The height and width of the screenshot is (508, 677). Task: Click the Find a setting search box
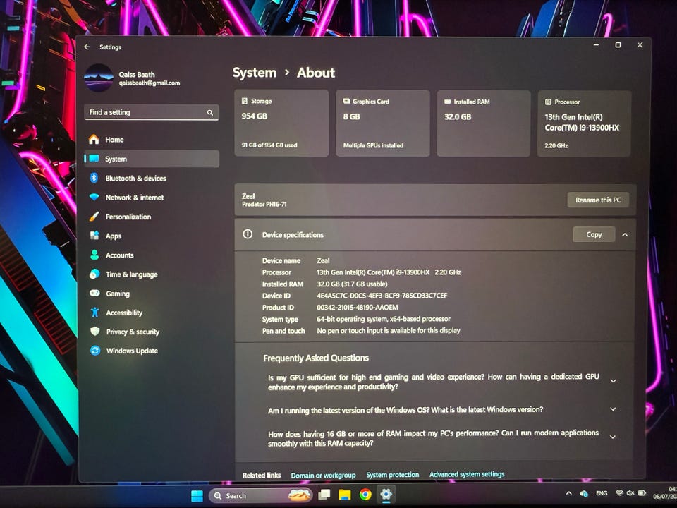point(152,112)
